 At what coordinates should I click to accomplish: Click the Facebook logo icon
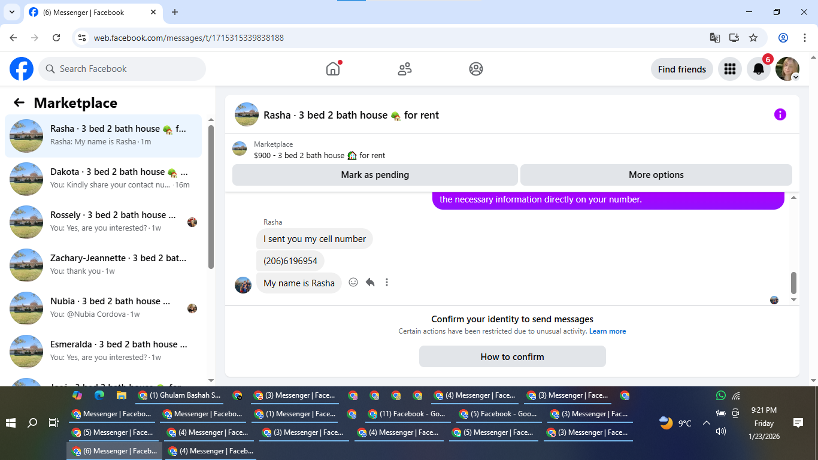(22, 69)
